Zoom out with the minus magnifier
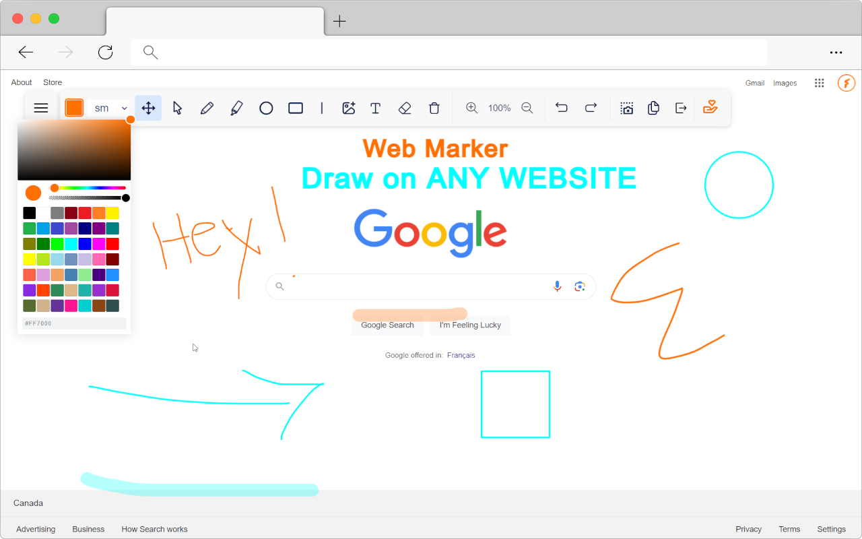Viewport: 862px width, 539px height. (527, 108)
